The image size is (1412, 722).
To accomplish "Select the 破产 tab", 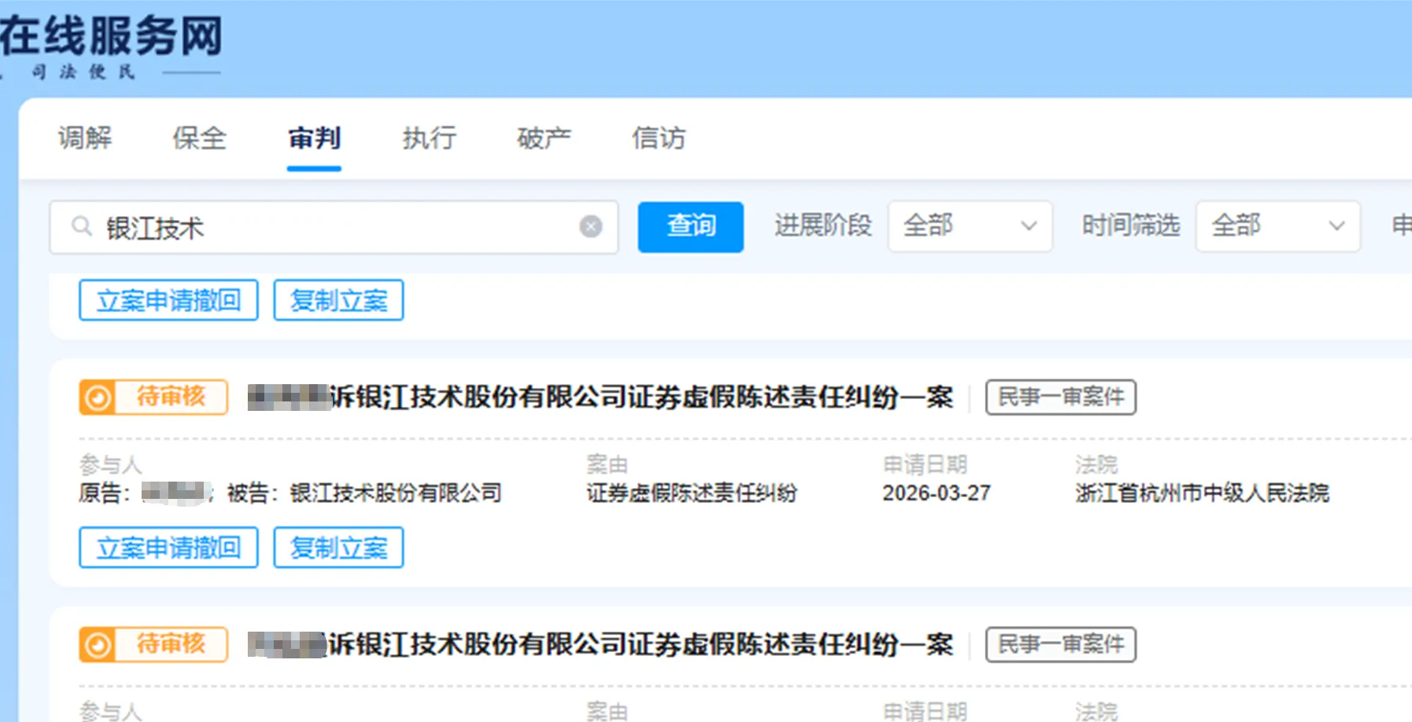I will click(544, 138).
